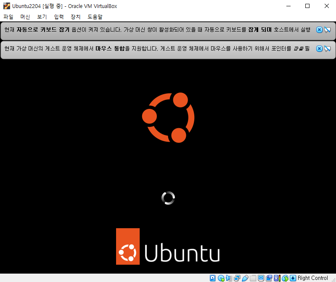Open the 머신 menu
336x282 pixels.
click(25, 17)
